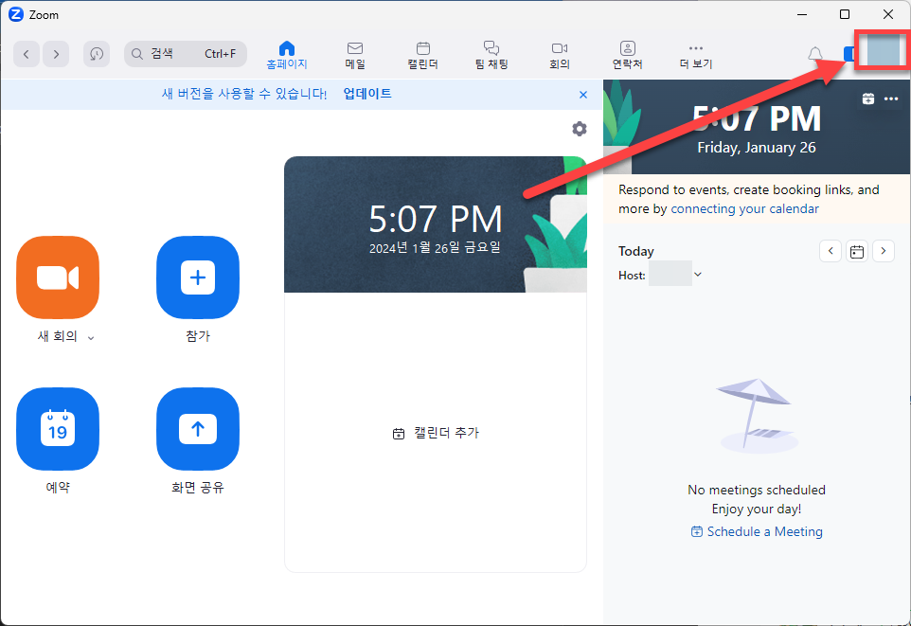This screenshot has width=911, height=626.
Task: Click the search field at top left
Action: click(x=185, y=53)
